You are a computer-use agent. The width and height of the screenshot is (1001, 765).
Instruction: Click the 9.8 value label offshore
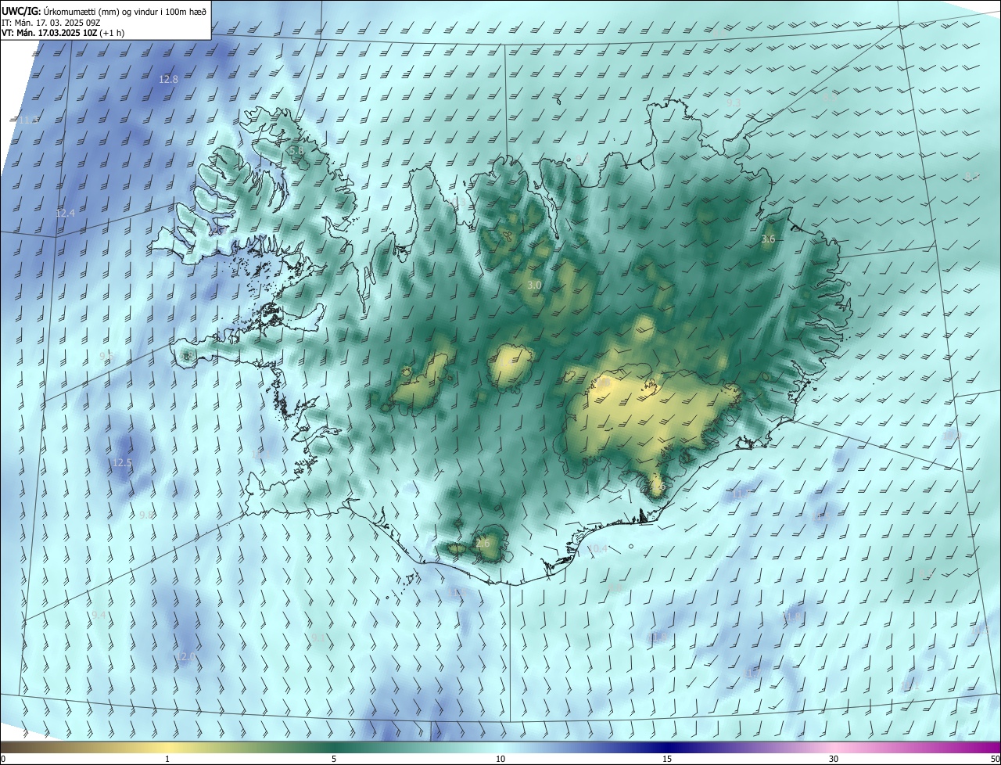[146, 515]
